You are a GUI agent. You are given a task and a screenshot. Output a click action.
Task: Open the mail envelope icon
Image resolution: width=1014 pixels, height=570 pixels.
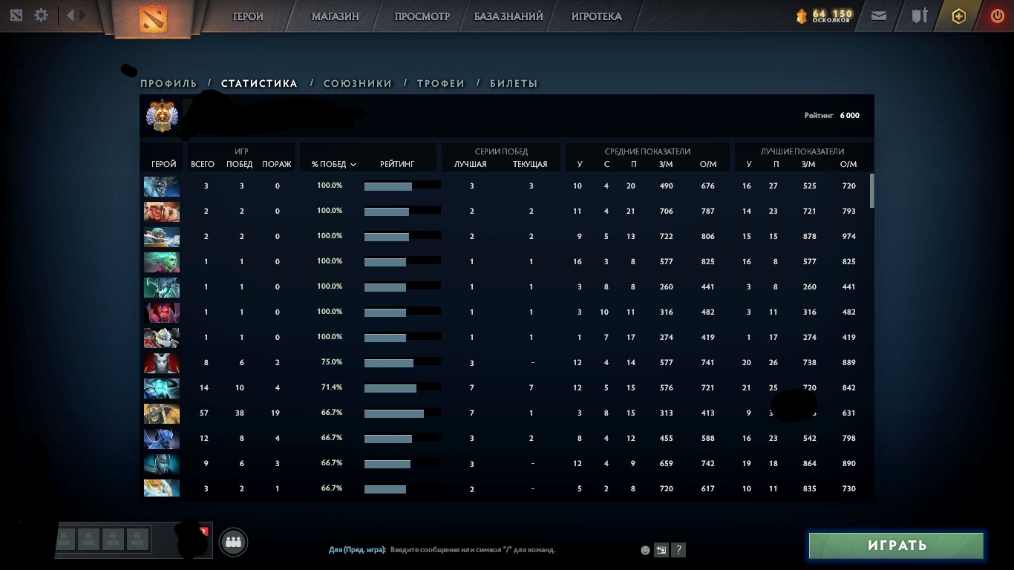[x=879, y=15]
